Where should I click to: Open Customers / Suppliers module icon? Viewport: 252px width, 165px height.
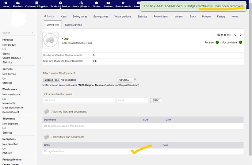pyautogui.click(x=37, y=2)
